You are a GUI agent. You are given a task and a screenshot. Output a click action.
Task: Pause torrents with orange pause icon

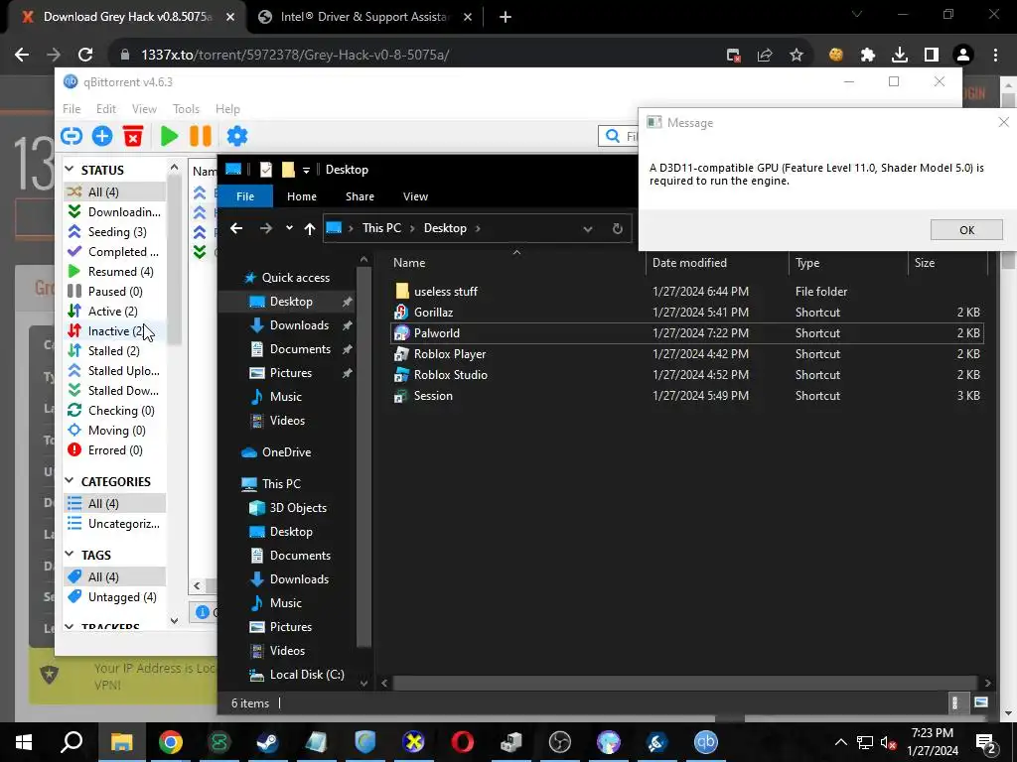[x=201, y=136]
